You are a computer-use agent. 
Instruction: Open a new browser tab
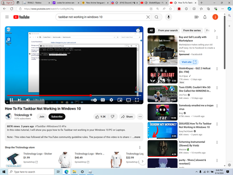click(x=201, y=3)
